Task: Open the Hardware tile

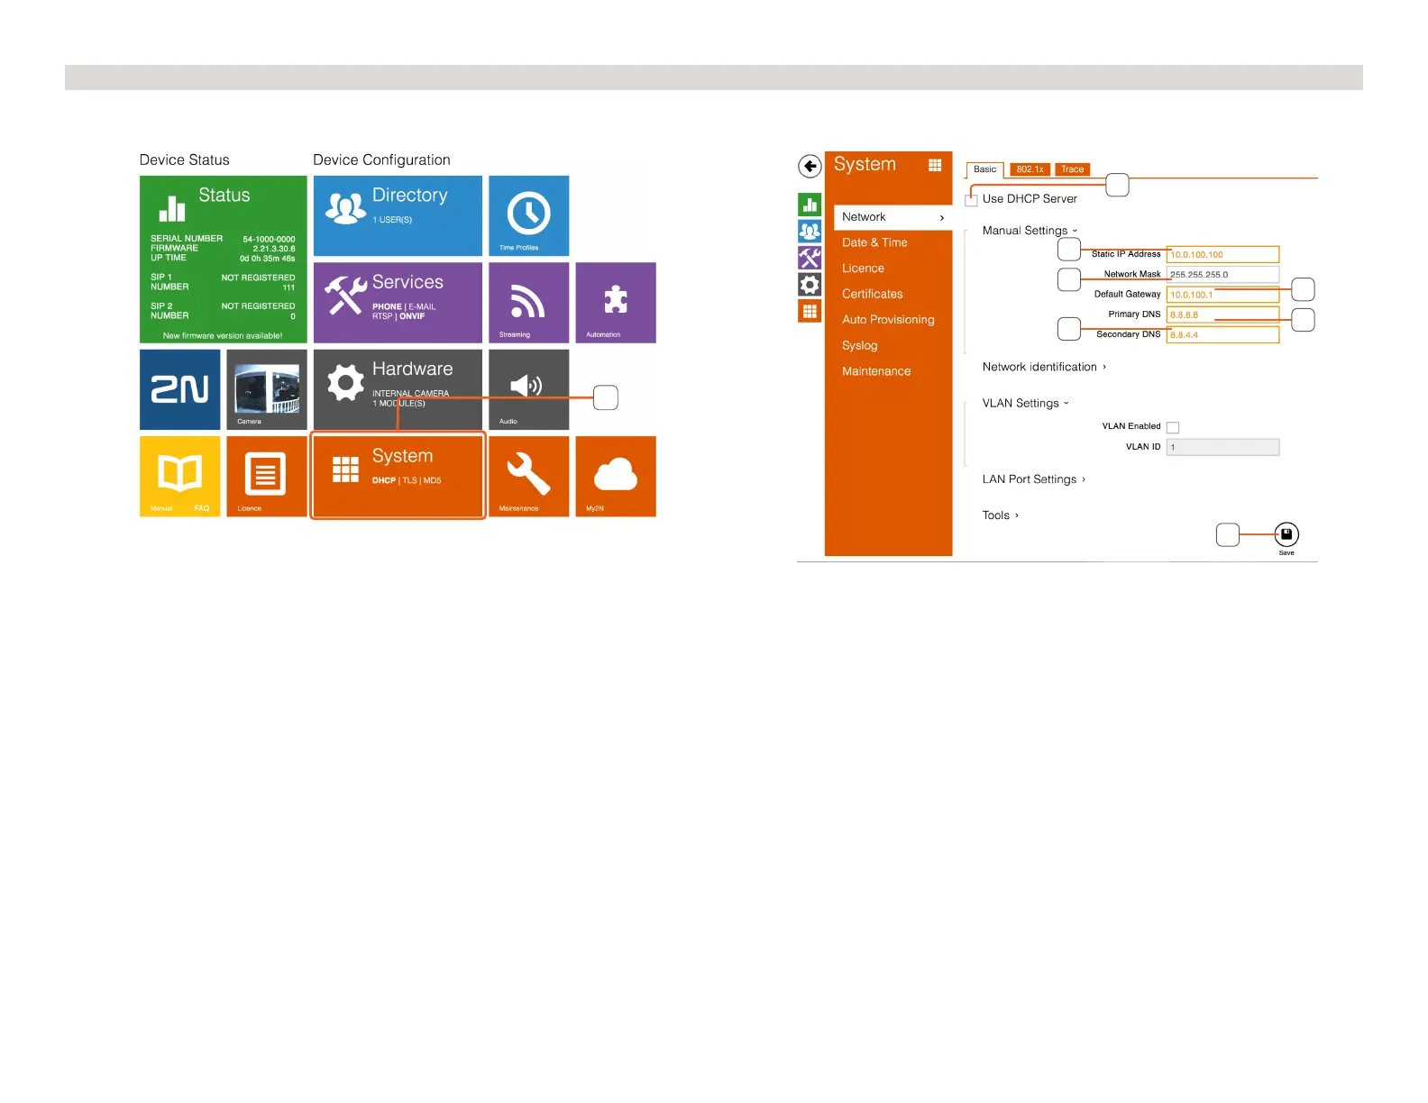Action: [x=398, y=389]
